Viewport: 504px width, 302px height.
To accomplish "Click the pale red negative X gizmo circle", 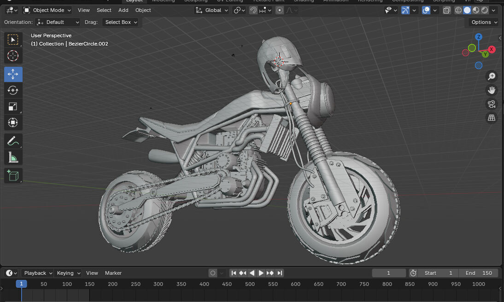I will [465, 52].
